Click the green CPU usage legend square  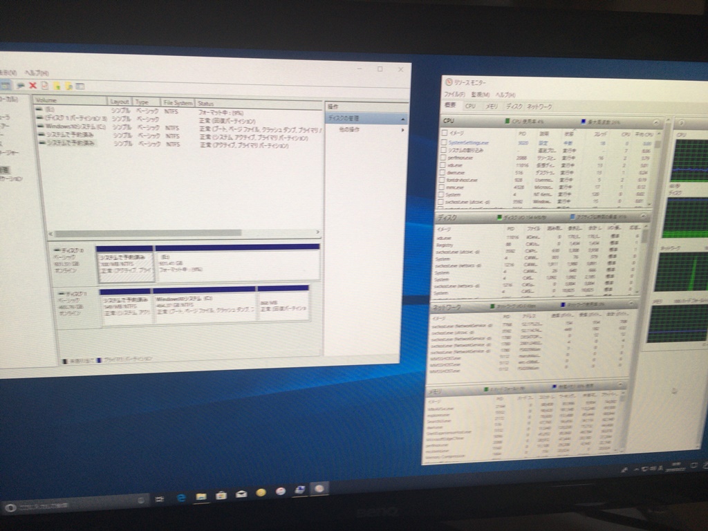[507, 122]
